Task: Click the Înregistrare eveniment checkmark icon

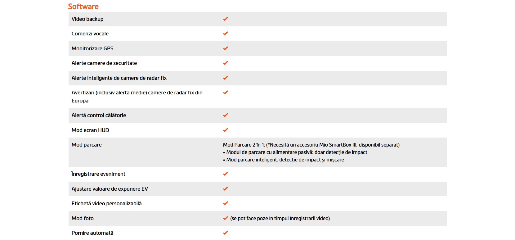Action: tap(226, 174)
